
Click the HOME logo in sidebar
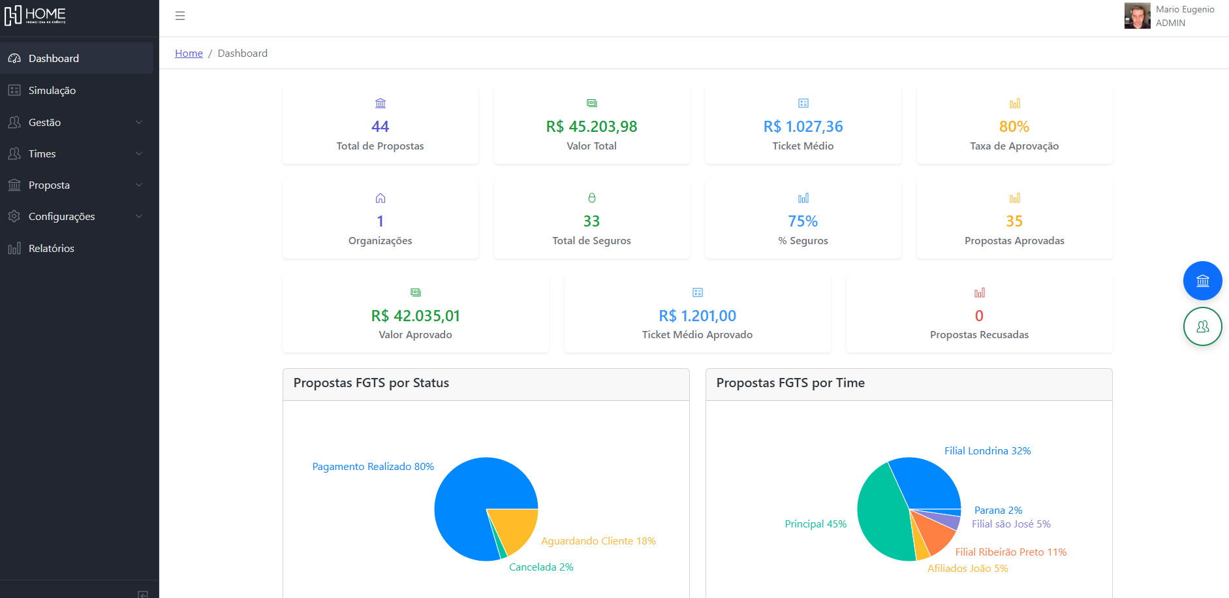(35, 15)
